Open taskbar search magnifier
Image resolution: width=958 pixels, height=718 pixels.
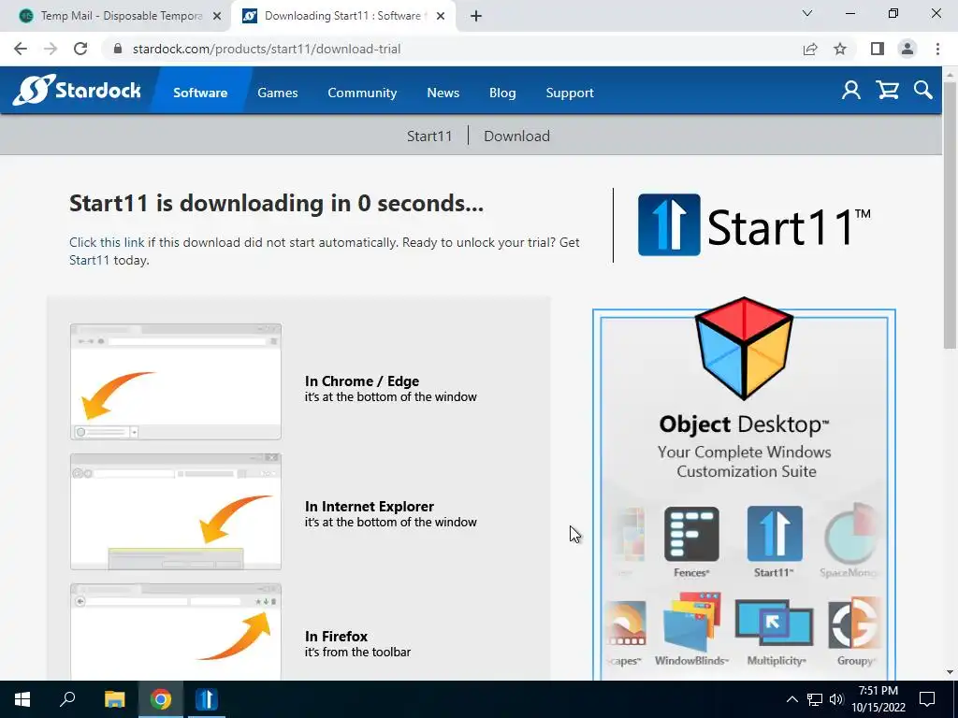click(x=67, y=699)
